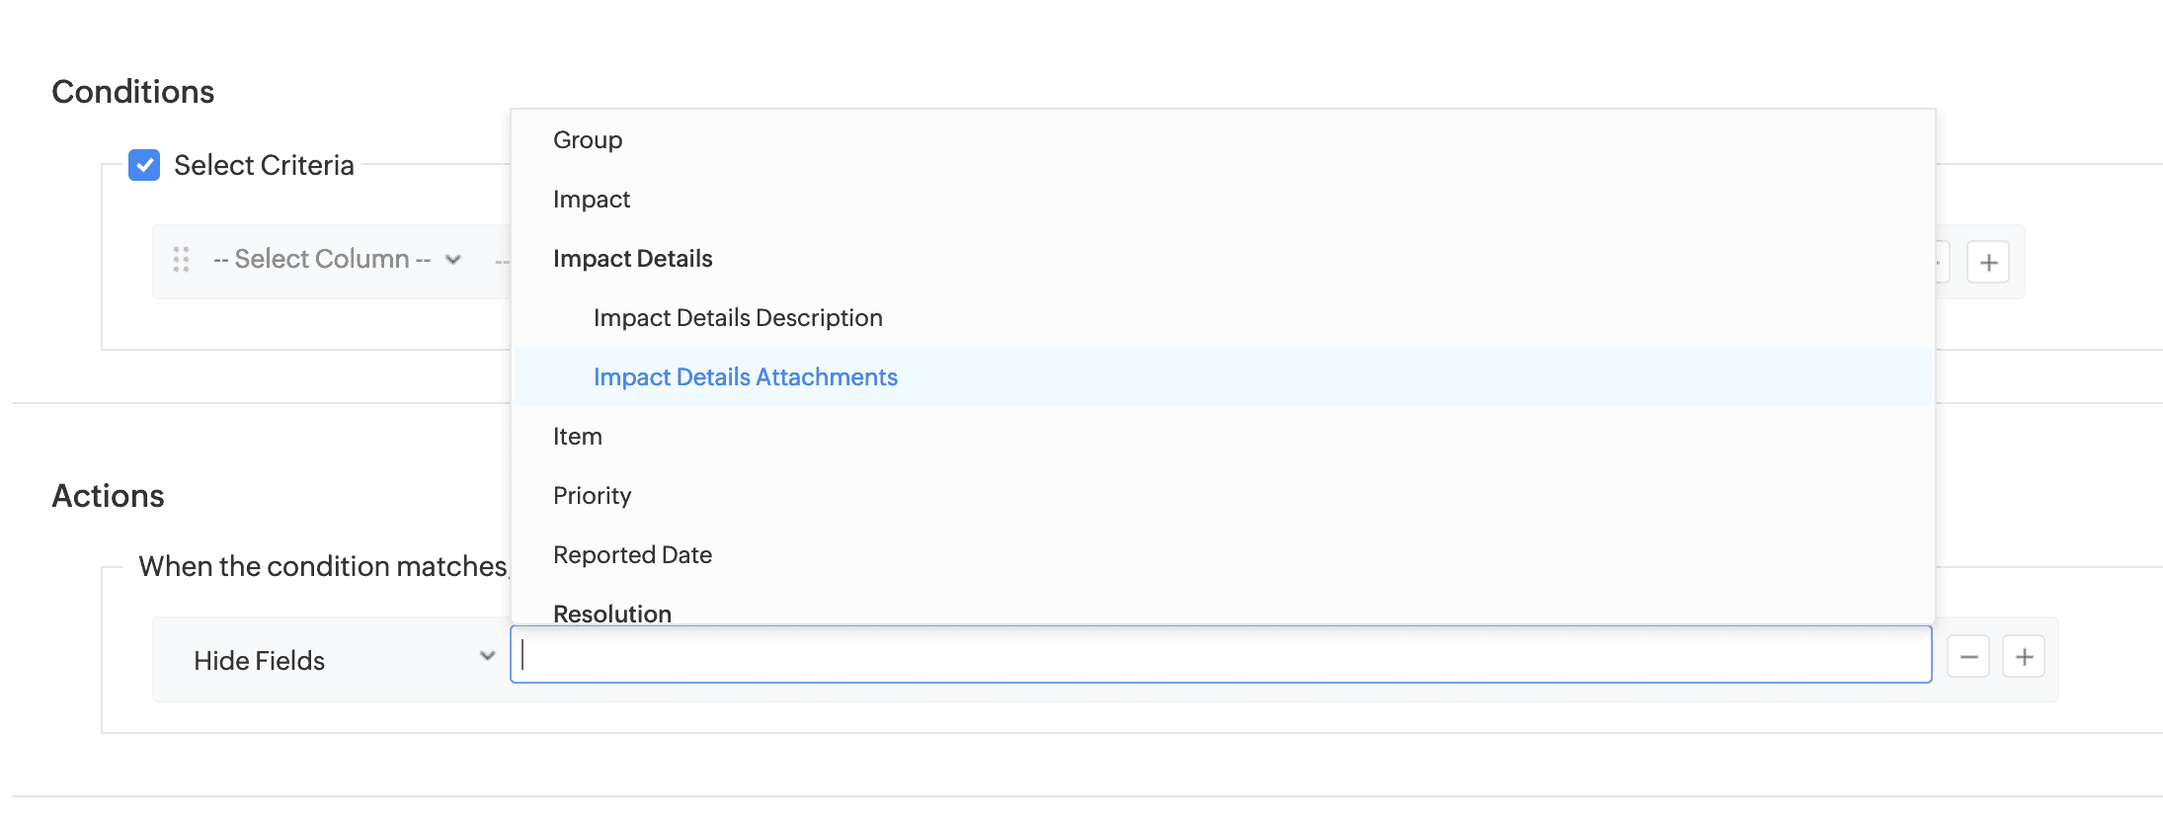Grab the criteria row drag handle
This screenshot has width=2163, height=822.
click(181, 260)
